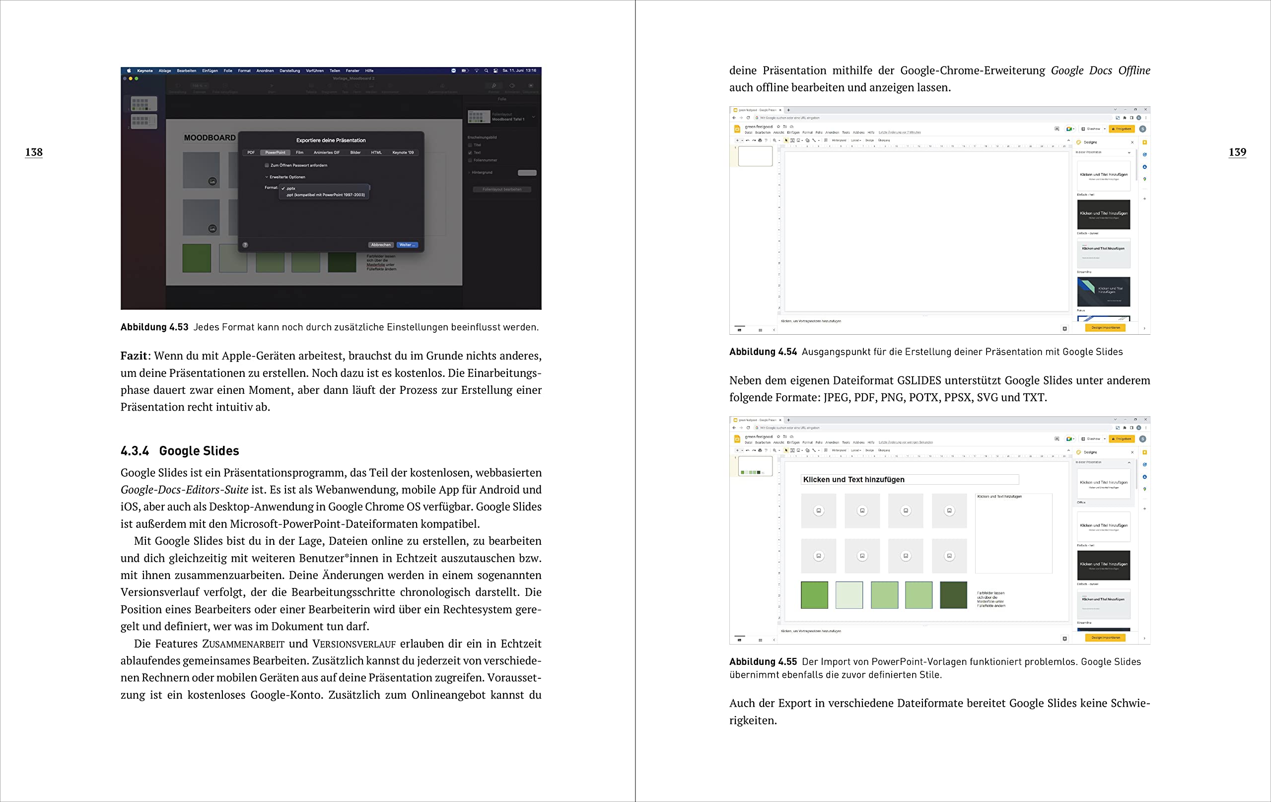Viewport: 1271px width, 802px height.
Task: Switch to the Keynote '09 export tab
Action: (x=403, y=152)
